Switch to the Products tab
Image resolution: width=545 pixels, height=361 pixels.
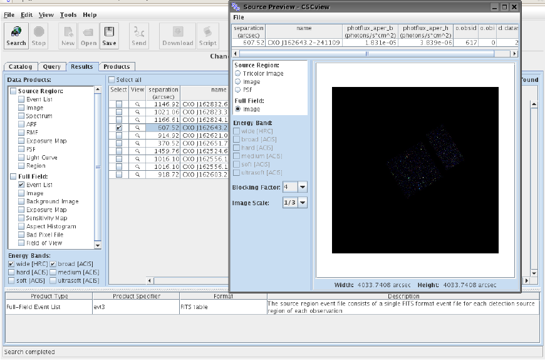[117, 66]
